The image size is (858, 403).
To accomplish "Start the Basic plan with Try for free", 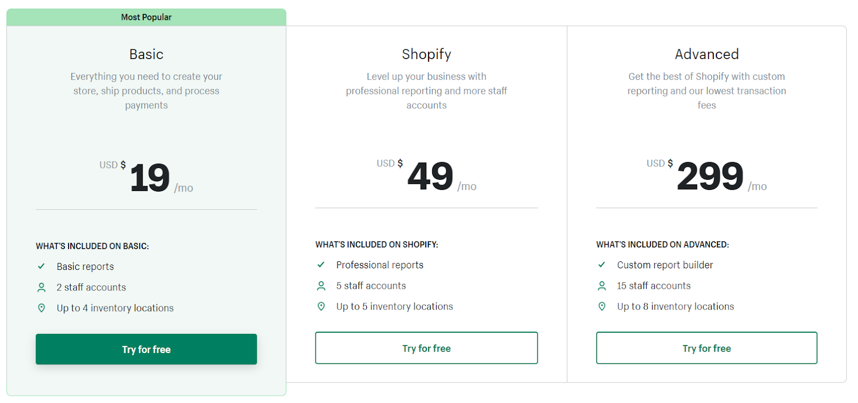I will coord(146,349).
